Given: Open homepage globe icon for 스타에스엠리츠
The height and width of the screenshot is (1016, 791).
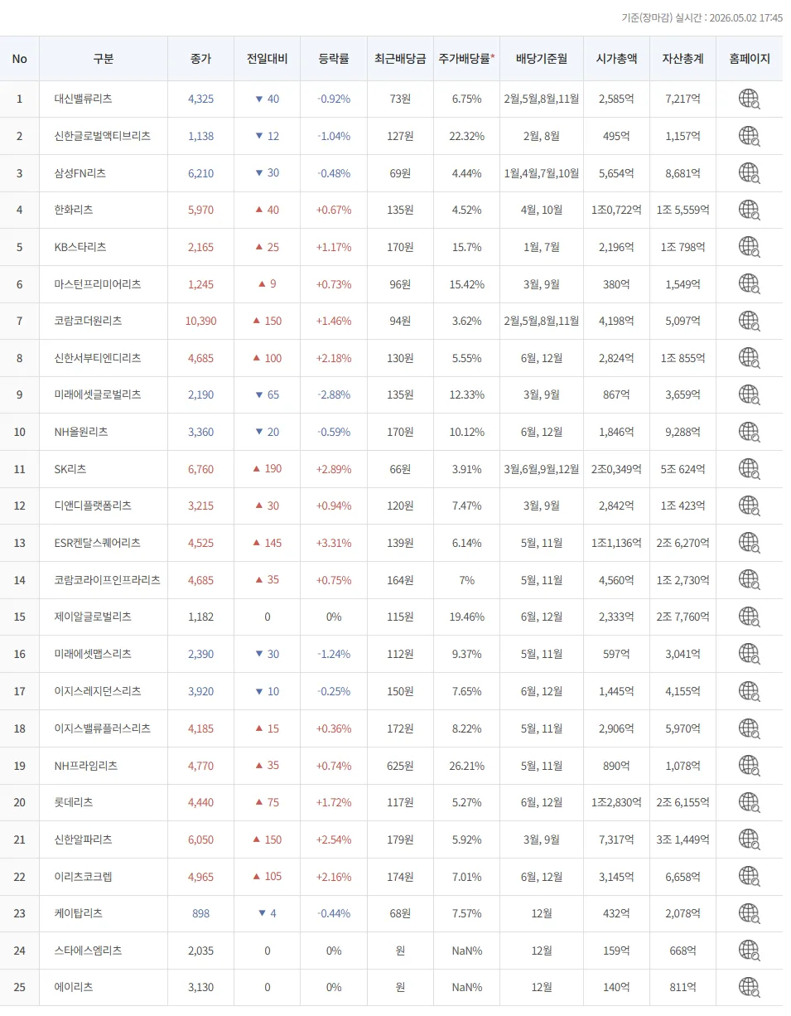Looking at the screenshot, I should (749, 951).
